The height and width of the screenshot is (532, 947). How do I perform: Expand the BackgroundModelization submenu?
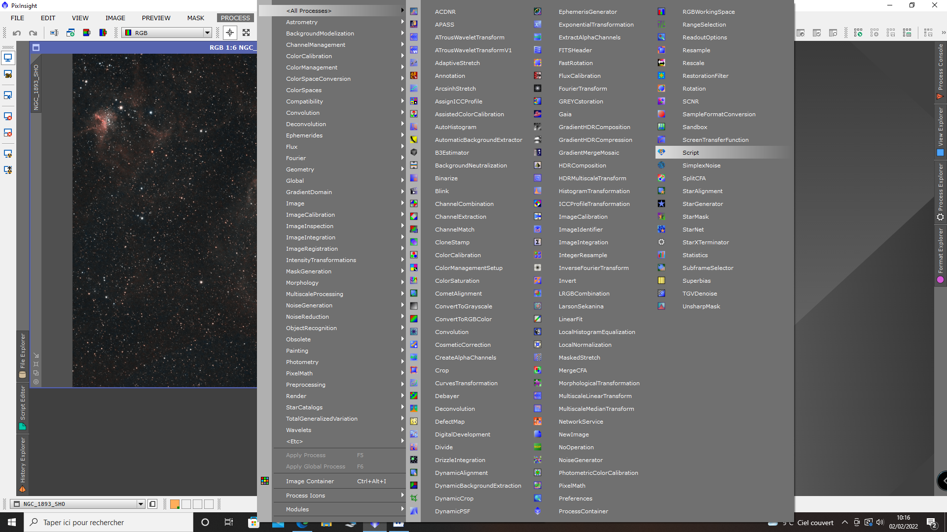pyautogui.click(x=339, y=33)
